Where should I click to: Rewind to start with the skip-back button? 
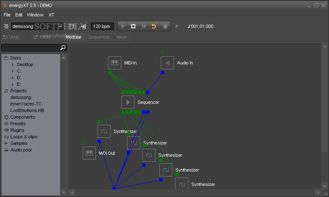click(144, 26)
